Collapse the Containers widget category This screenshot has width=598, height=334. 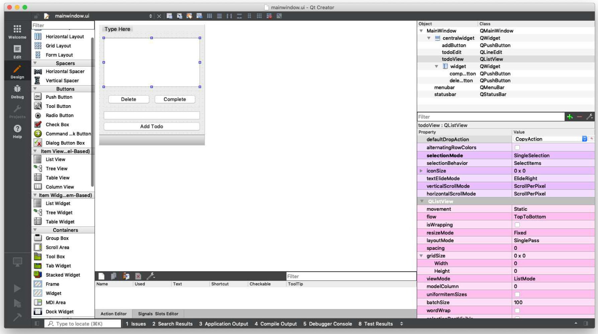(x=35, y=230)
